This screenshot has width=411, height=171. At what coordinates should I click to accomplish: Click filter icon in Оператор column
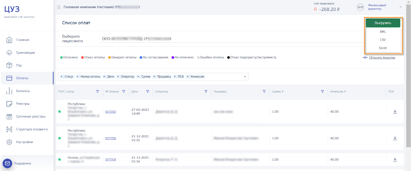click(206, 92)
